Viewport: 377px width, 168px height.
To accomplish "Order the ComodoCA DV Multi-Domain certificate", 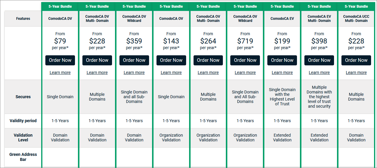I will (x=97, y=60).
